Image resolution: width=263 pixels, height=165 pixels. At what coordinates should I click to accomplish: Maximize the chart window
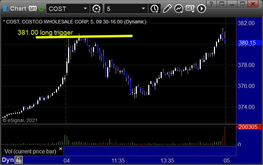242,4
